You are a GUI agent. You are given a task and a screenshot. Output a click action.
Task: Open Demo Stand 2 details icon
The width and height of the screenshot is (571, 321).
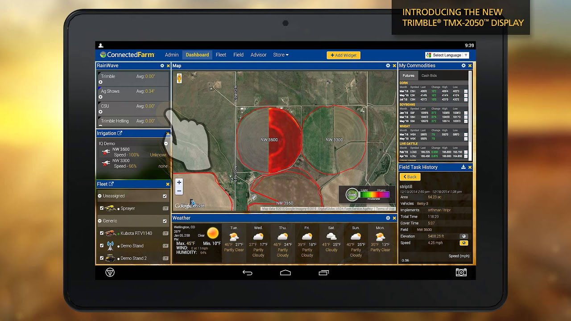pos(166,258)
